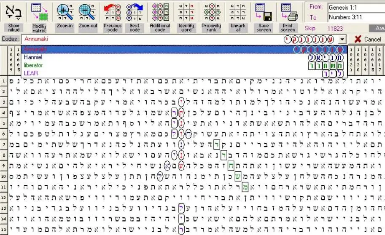The height and width of the screenshot is (235, 385).
Task: Open the Additional code tool
Action: click(160, 12)
